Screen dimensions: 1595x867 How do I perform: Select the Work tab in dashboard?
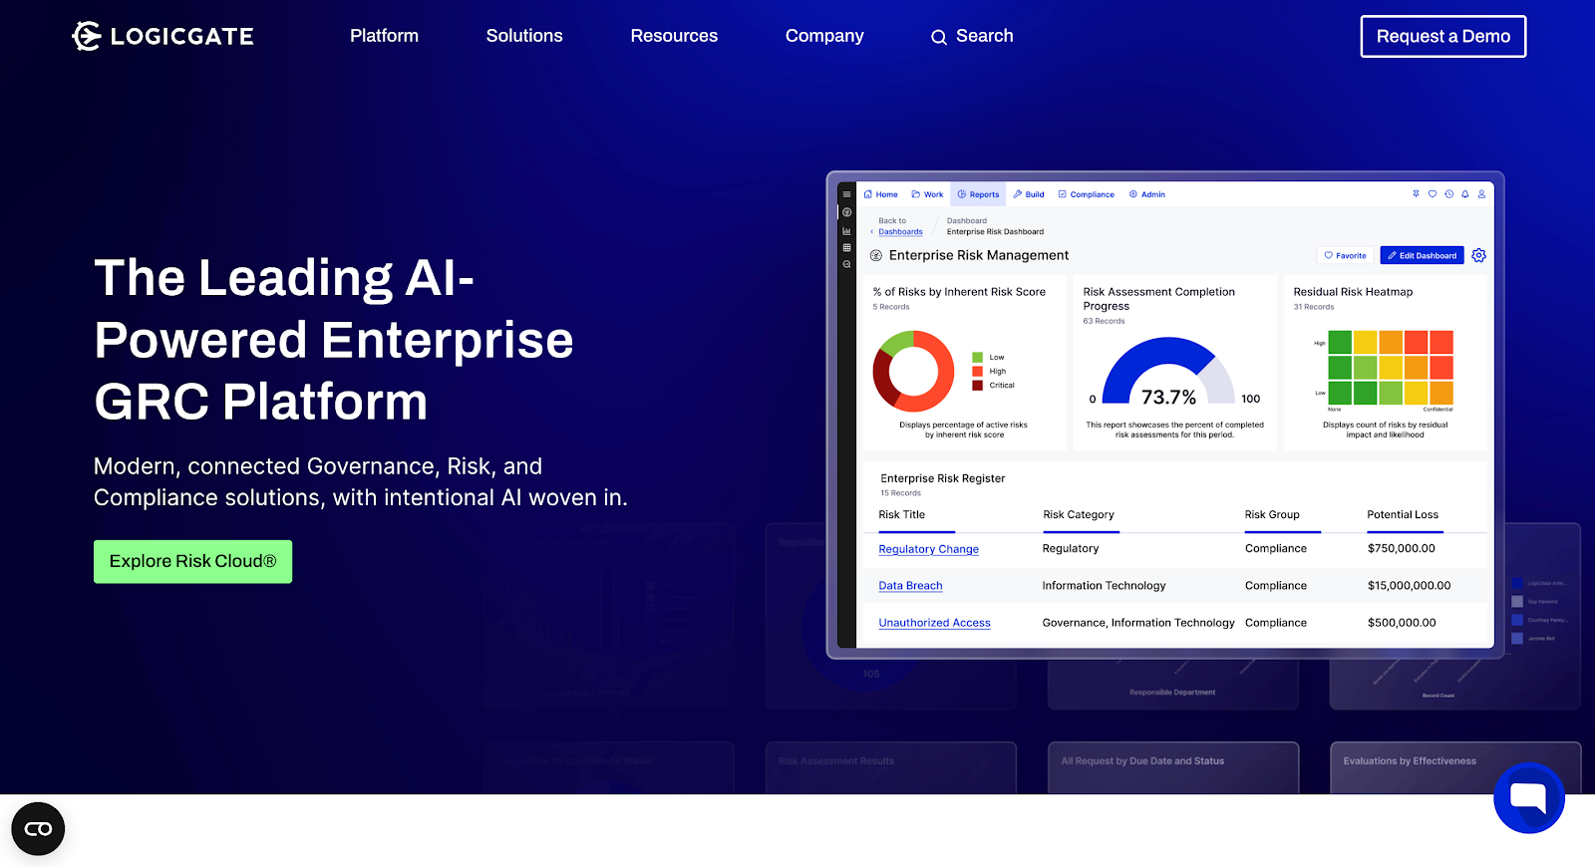927,194
